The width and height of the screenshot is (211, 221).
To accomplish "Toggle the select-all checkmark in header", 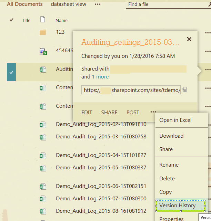I will 11,20.
